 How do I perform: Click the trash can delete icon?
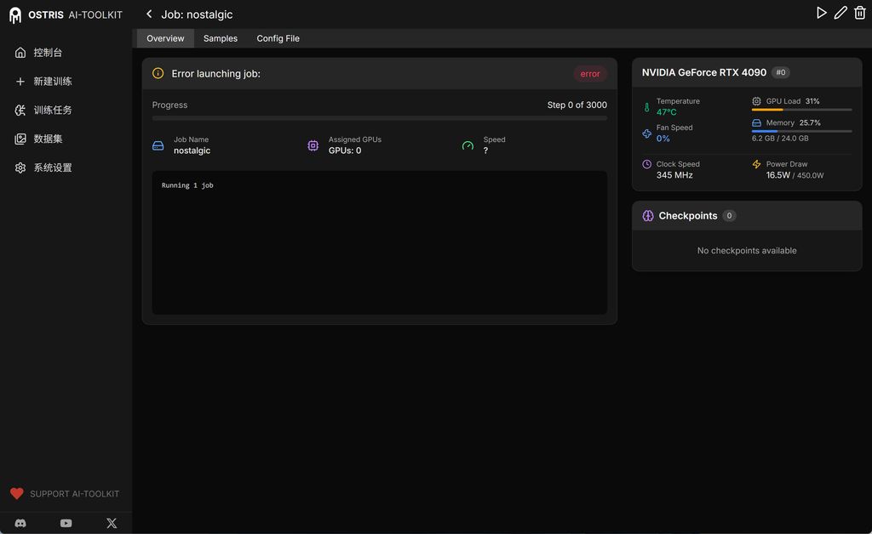coord(859,13)
